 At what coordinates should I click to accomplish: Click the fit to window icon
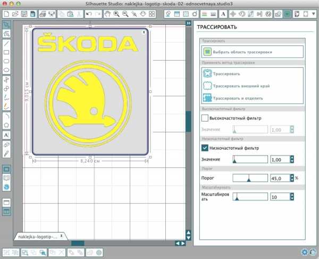pyautogui.click(x=152, y=14)
